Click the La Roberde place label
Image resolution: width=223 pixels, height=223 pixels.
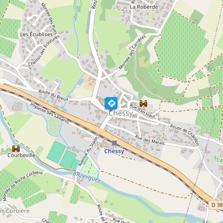pyautogui.click(x=144, y=7)
